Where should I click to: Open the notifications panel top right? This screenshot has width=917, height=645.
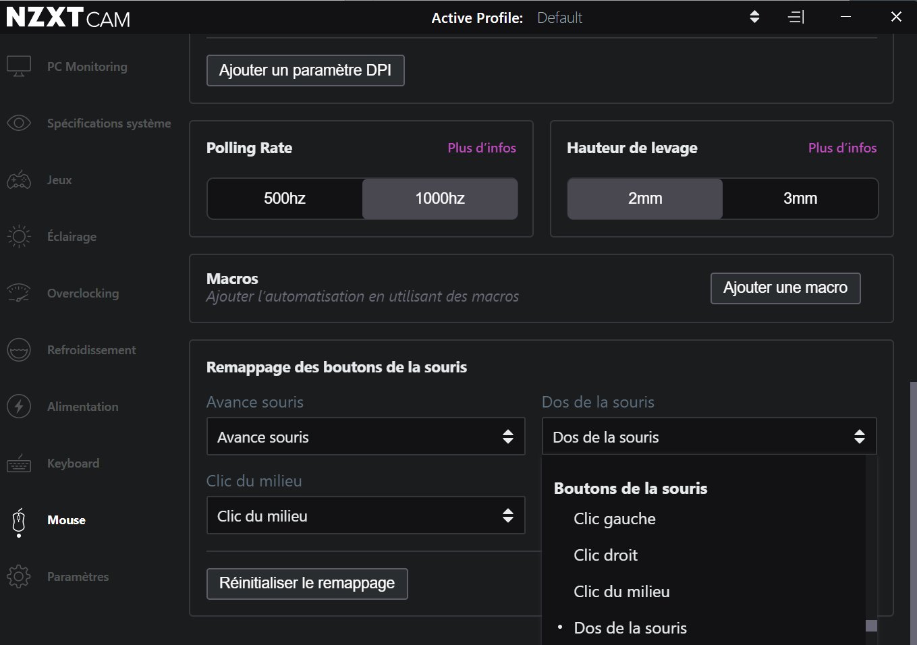click(x=796, y=17)
